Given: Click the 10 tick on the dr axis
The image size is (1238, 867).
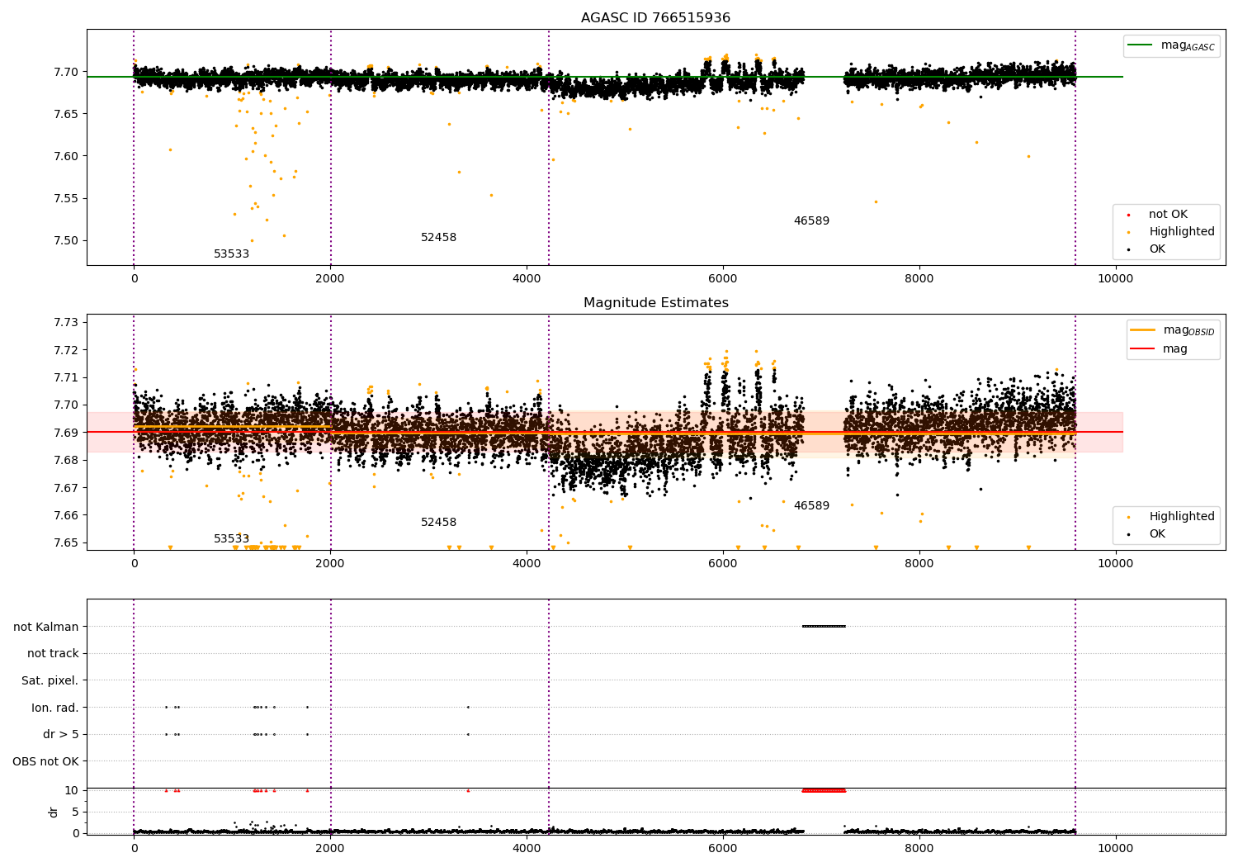Looking at the screenshot, I should (72, 790).
